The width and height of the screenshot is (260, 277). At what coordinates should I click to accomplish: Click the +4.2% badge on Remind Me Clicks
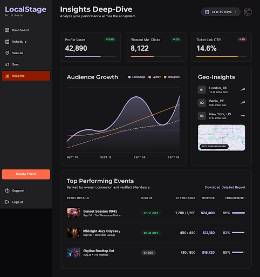point(176,39)
